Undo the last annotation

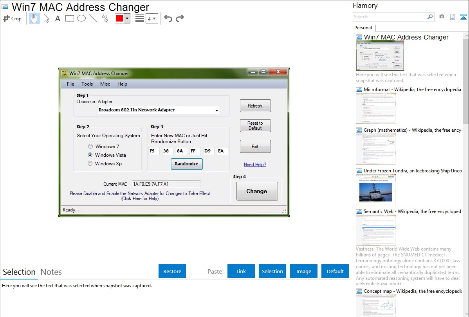point(168,18)
